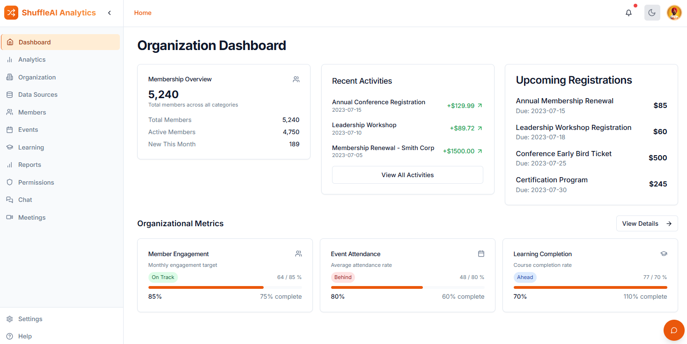Click the notification bell icon
Viewport: 687px width, 344px height.
click(628, 13)
